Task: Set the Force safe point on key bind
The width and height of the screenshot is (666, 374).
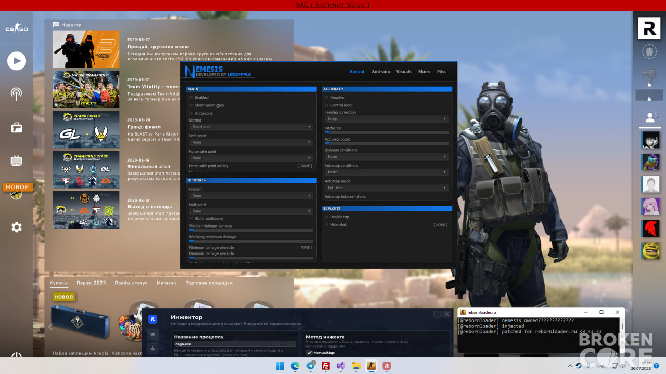Action: (305, 166)
